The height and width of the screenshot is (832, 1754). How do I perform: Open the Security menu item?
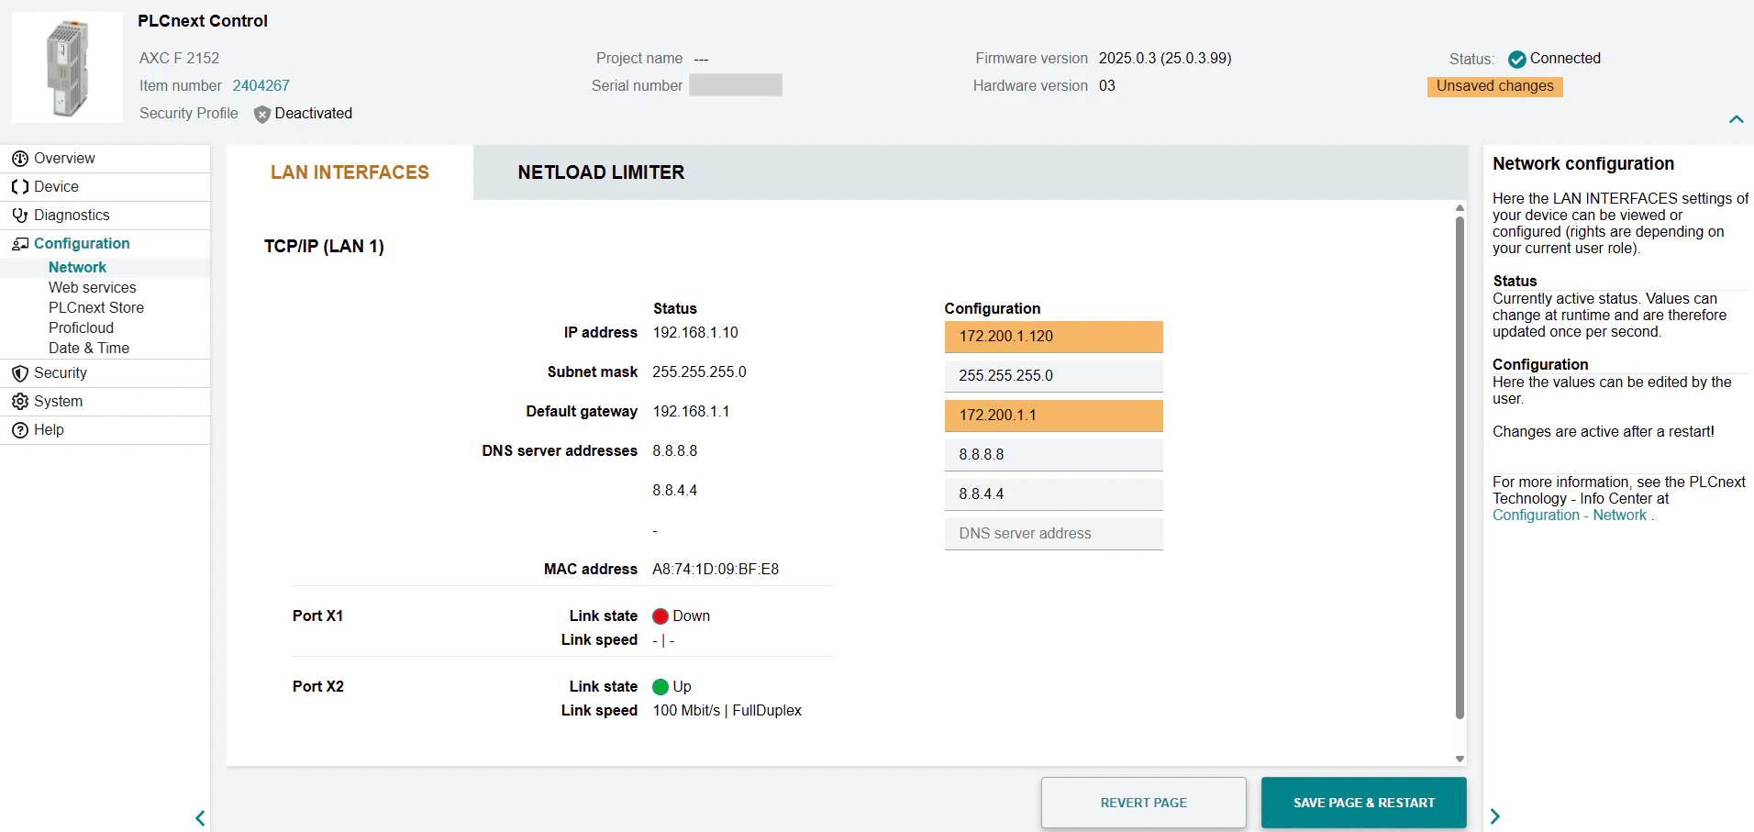point(105,373)
